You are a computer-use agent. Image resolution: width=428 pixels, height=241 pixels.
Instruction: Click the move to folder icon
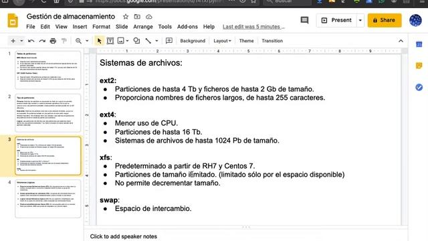[x=137, y=17]
